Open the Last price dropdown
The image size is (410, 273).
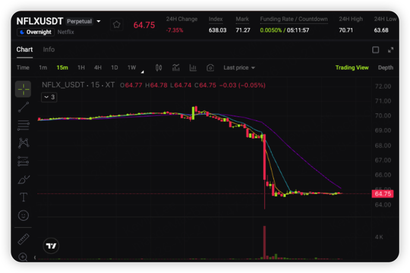coord(239,68)
